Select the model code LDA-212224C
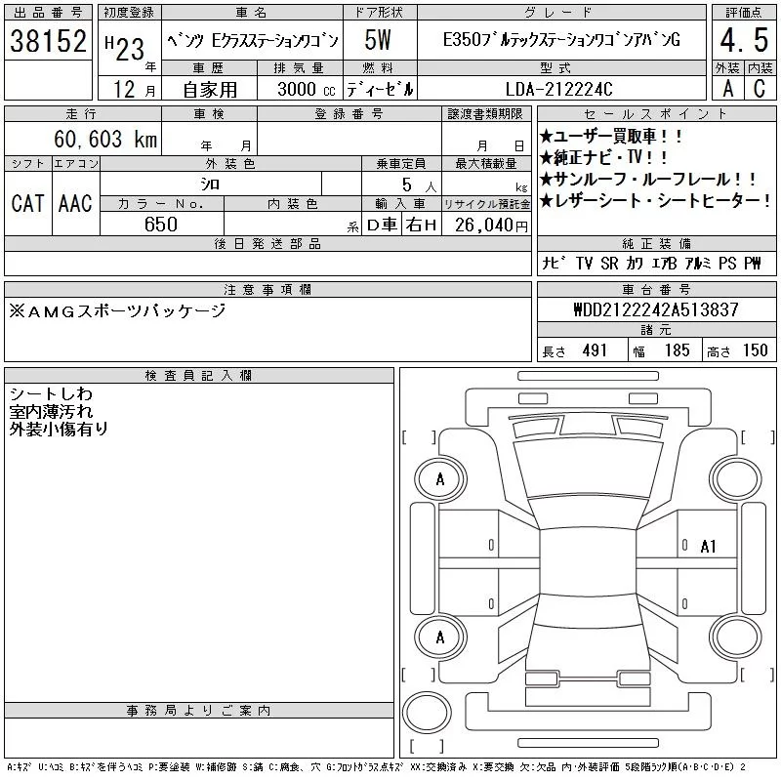Screen dimensions: 781x781 point(559,89)
